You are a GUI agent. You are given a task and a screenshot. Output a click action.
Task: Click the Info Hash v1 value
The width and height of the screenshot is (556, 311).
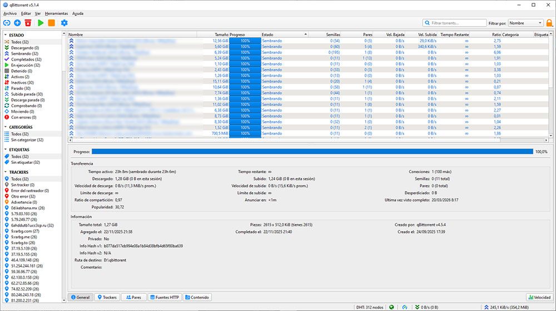click(143, 246)
